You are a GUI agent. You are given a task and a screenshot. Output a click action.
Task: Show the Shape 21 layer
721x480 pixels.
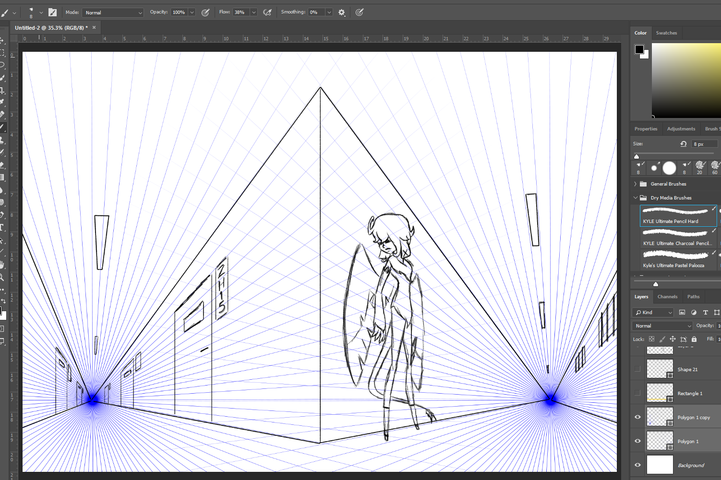pyautogui.click(x=637, y=369)
